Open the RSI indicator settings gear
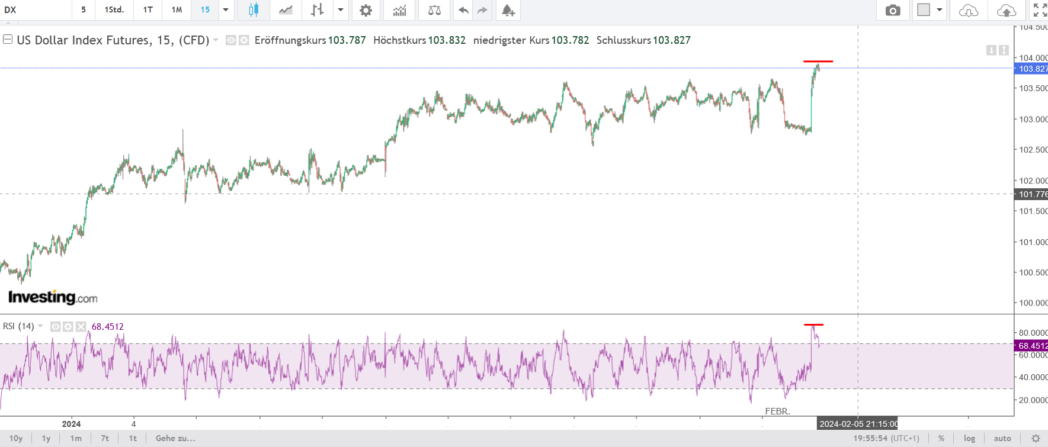 point(68,327)
